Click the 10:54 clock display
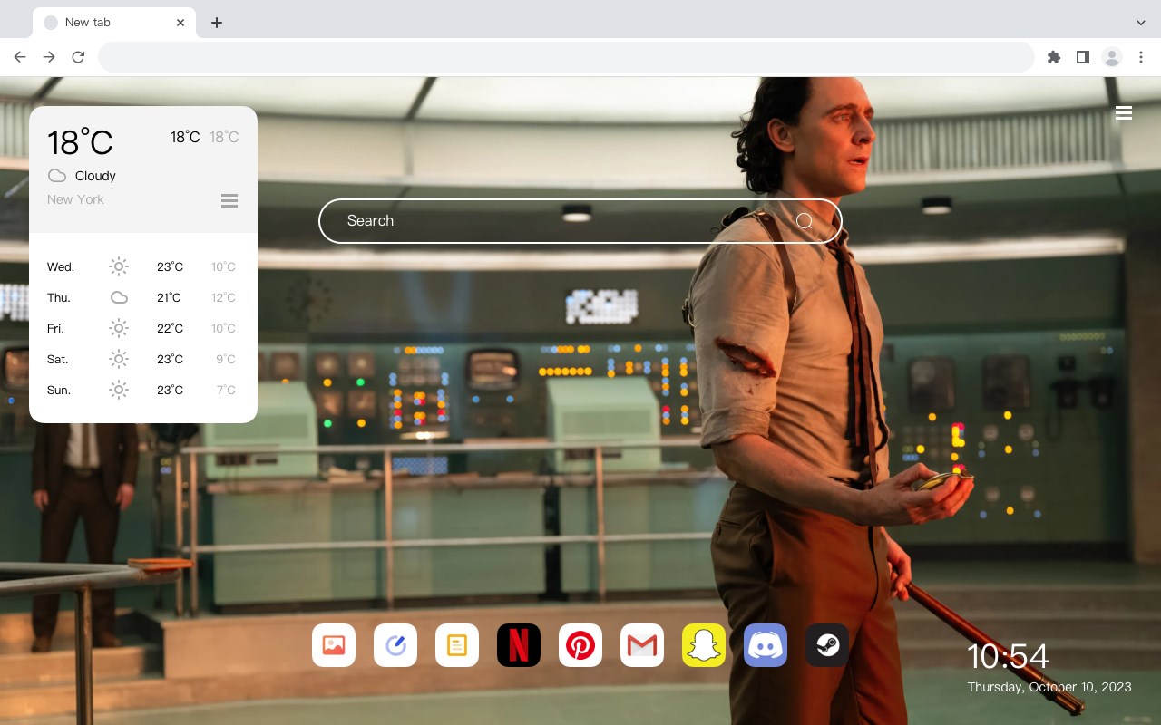This screenshot has height=725, width=1161. (x=1008, y=655)
